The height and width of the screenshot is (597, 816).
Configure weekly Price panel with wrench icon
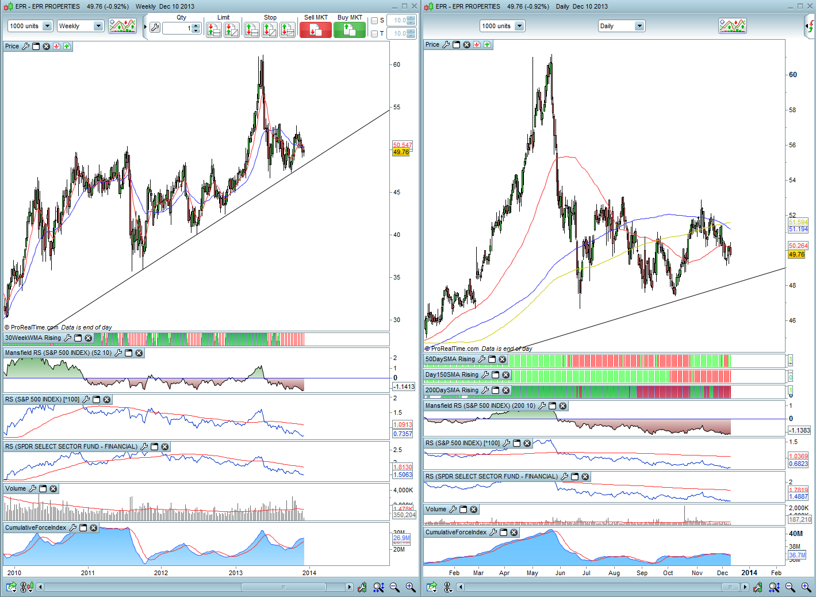click(25, 46)
